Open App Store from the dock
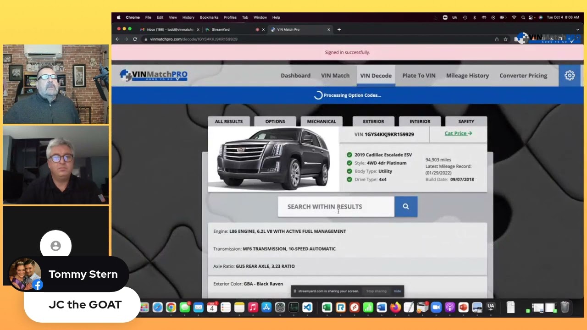This screenshot has height=330, width=587. pyautogui.click(x=266, y=307)
